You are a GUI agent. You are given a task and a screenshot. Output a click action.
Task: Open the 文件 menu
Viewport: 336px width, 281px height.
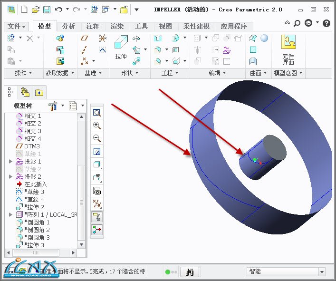click(x=16, y=26)
